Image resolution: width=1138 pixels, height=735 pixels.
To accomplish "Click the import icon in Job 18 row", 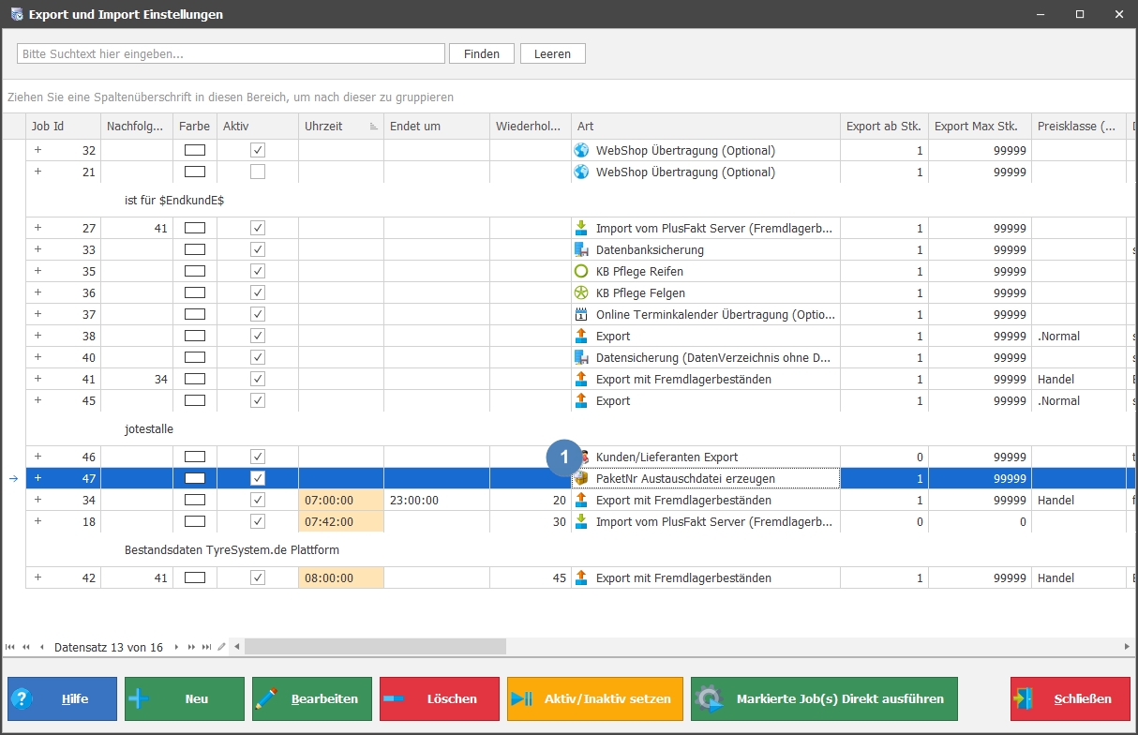I will pos(581,521).
